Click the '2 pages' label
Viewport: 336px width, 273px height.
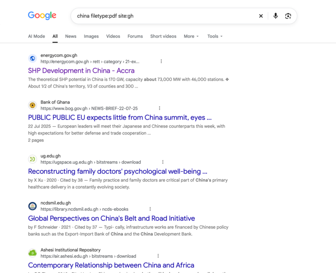[x=36, y=140]
